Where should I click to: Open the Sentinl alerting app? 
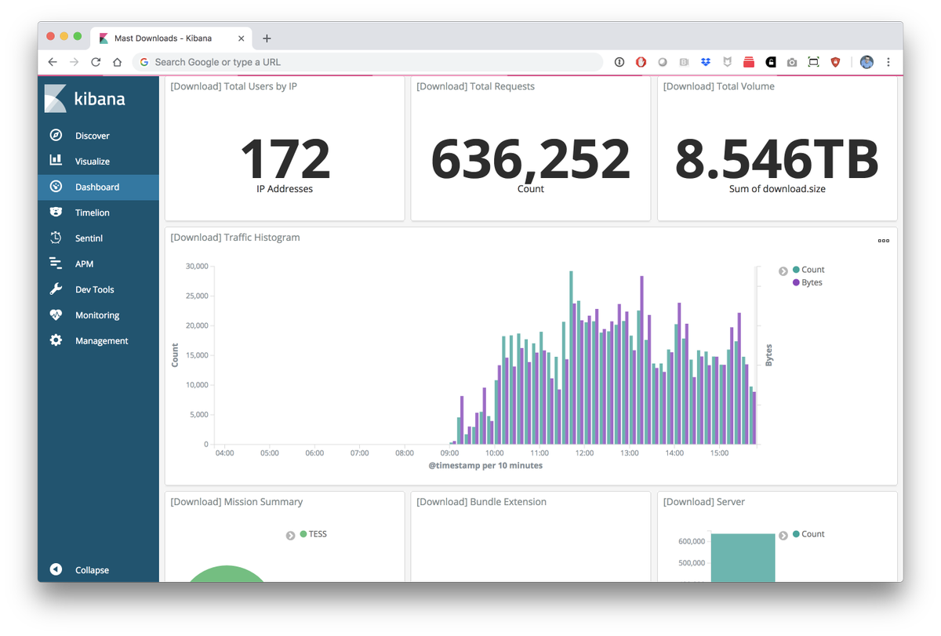click(x=98, y=238)
